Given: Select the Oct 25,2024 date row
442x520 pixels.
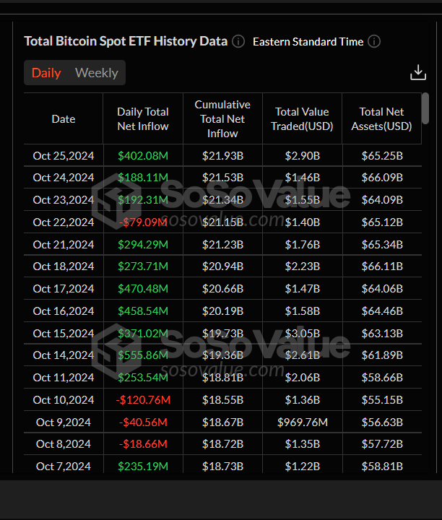Looking at the screenshot, I should tap(64, 155).
